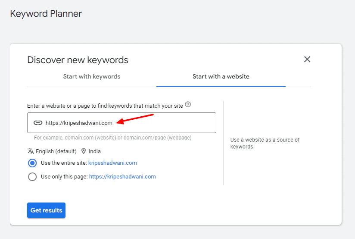Viewport: 355px width, 239px height.
Task: Click the link icon in URL field
Action: click(38, 123)
